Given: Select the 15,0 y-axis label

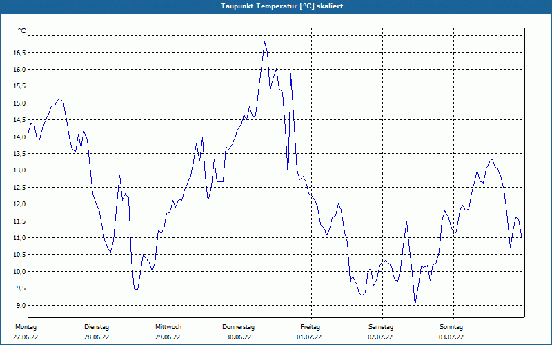Looking at the screenshot, I should (19, 103).
